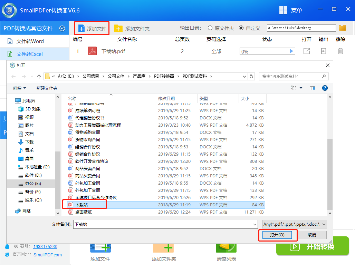Go forward with the dialog's right arrow
Screen dimensions: 355x265
tap(23, 77)
